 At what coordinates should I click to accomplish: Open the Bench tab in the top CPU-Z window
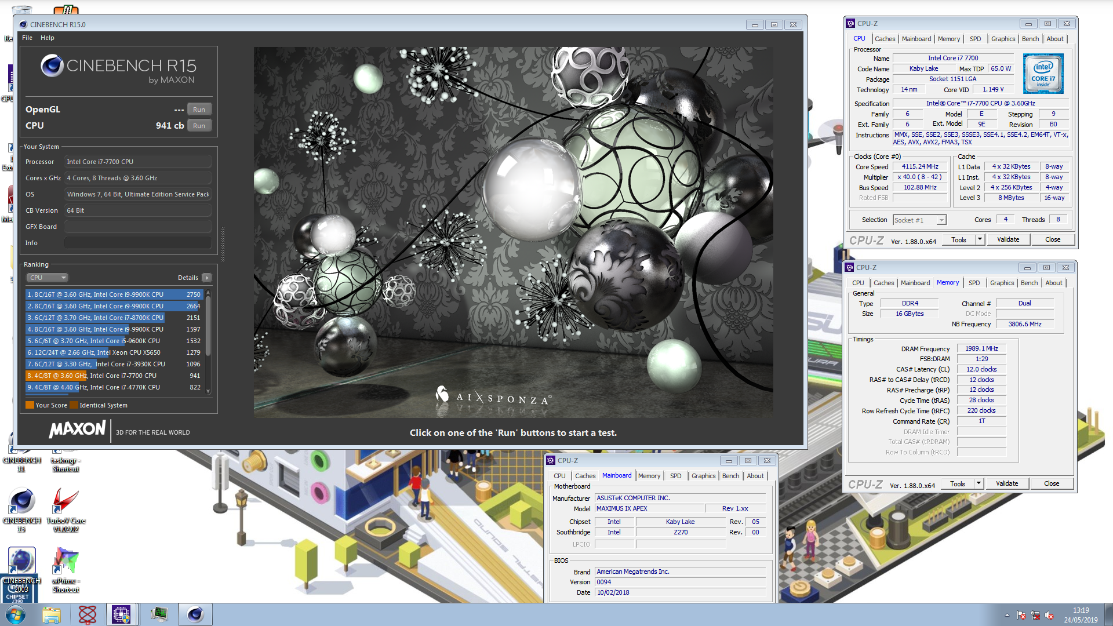tap(1030, 39)
